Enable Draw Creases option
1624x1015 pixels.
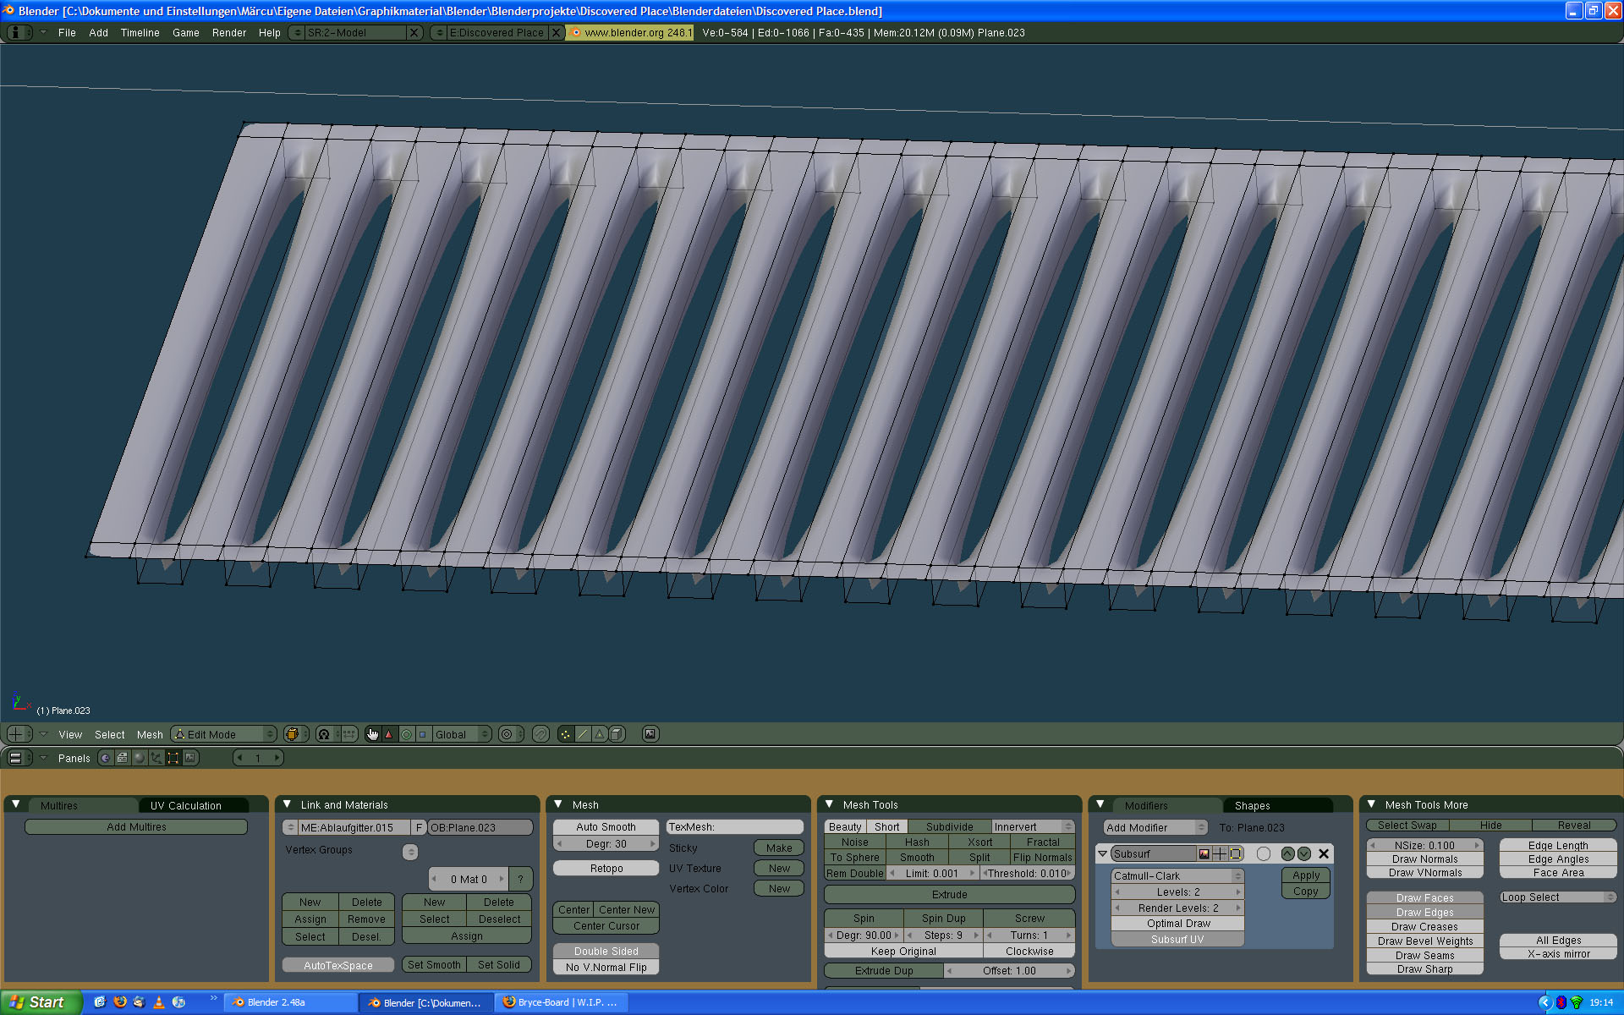[1424, 927]
